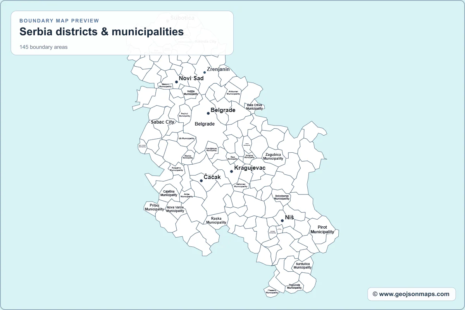Viewport: 465px width, 310px height.
Task: Click the 'BOUNDARY MAP PREVIEW' header text
Action: (x=59, y=21)
